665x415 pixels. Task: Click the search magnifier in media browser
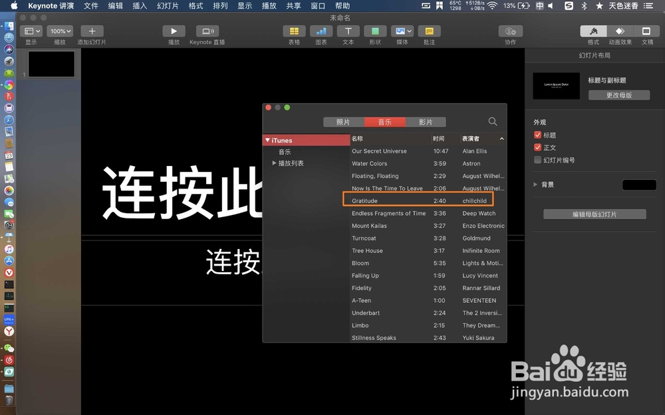(x=492, y=122)
